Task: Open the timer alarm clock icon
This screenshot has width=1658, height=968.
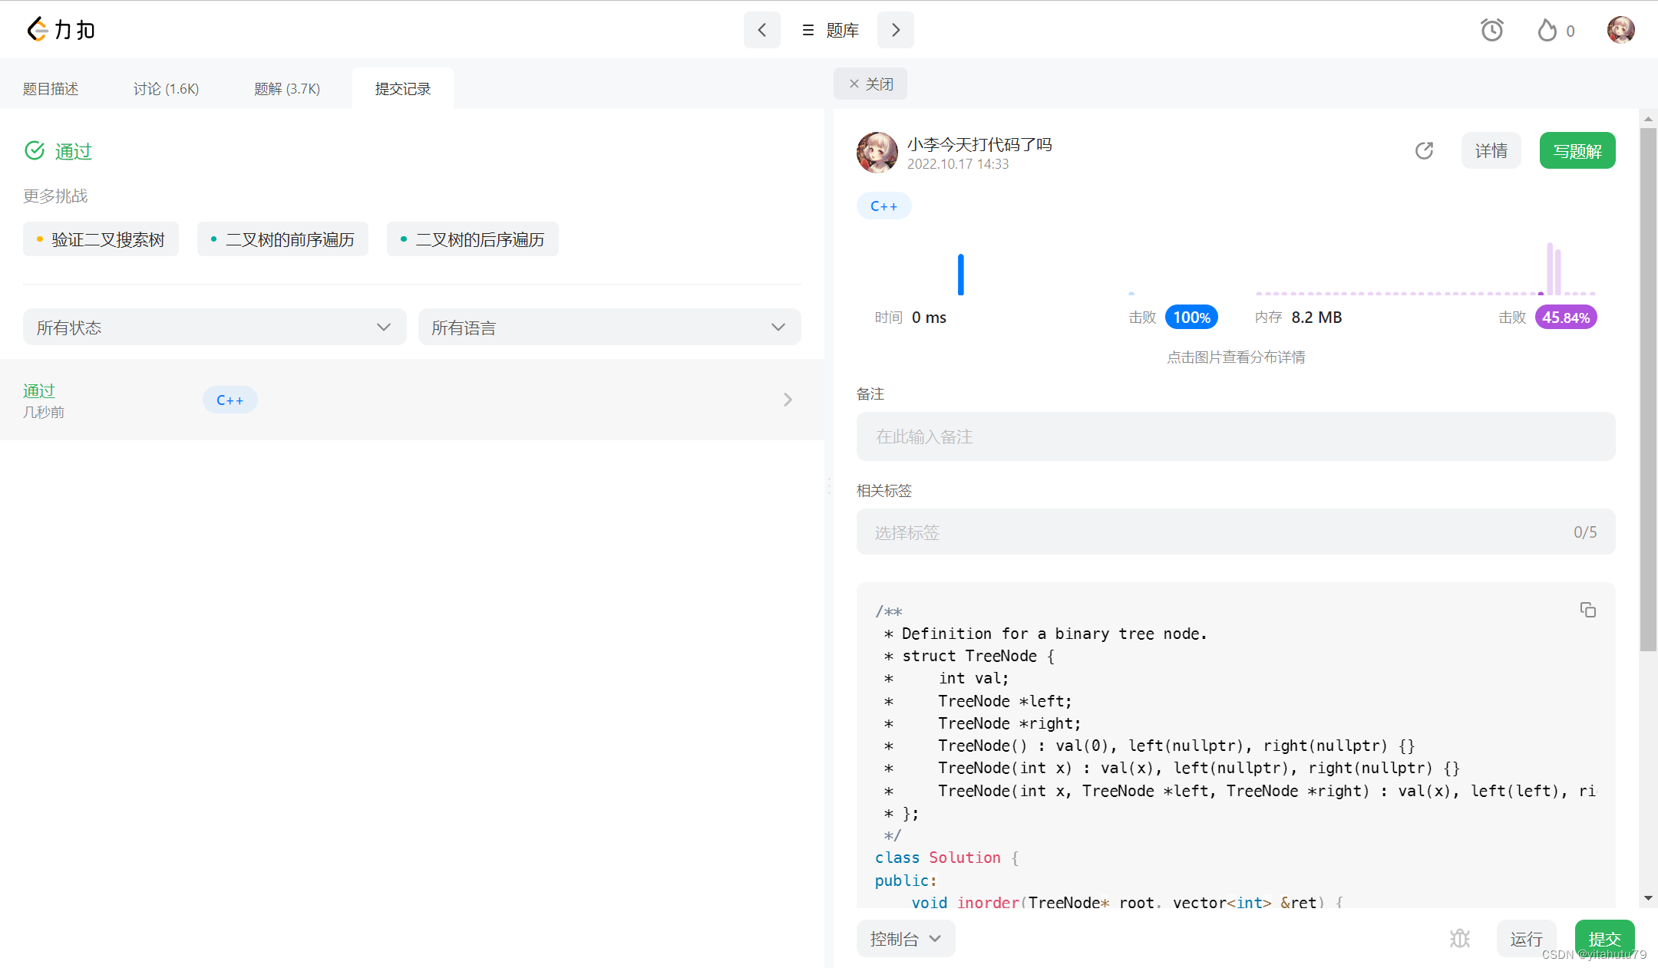Action: click(x=1491, y=30)
